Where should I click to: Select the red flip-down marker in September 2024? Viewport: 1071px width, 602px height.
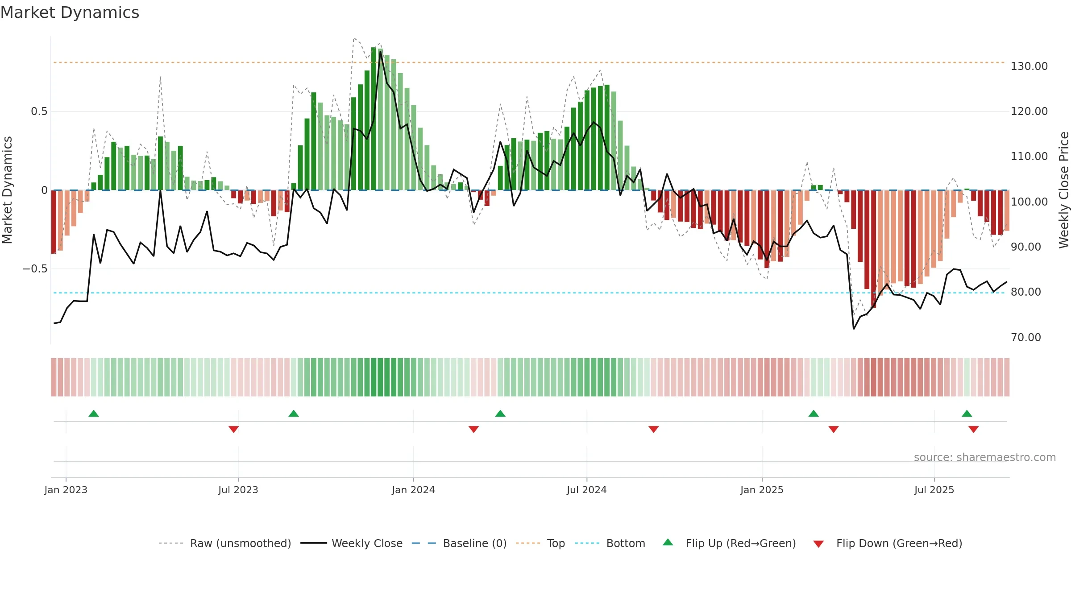(654, 429)
